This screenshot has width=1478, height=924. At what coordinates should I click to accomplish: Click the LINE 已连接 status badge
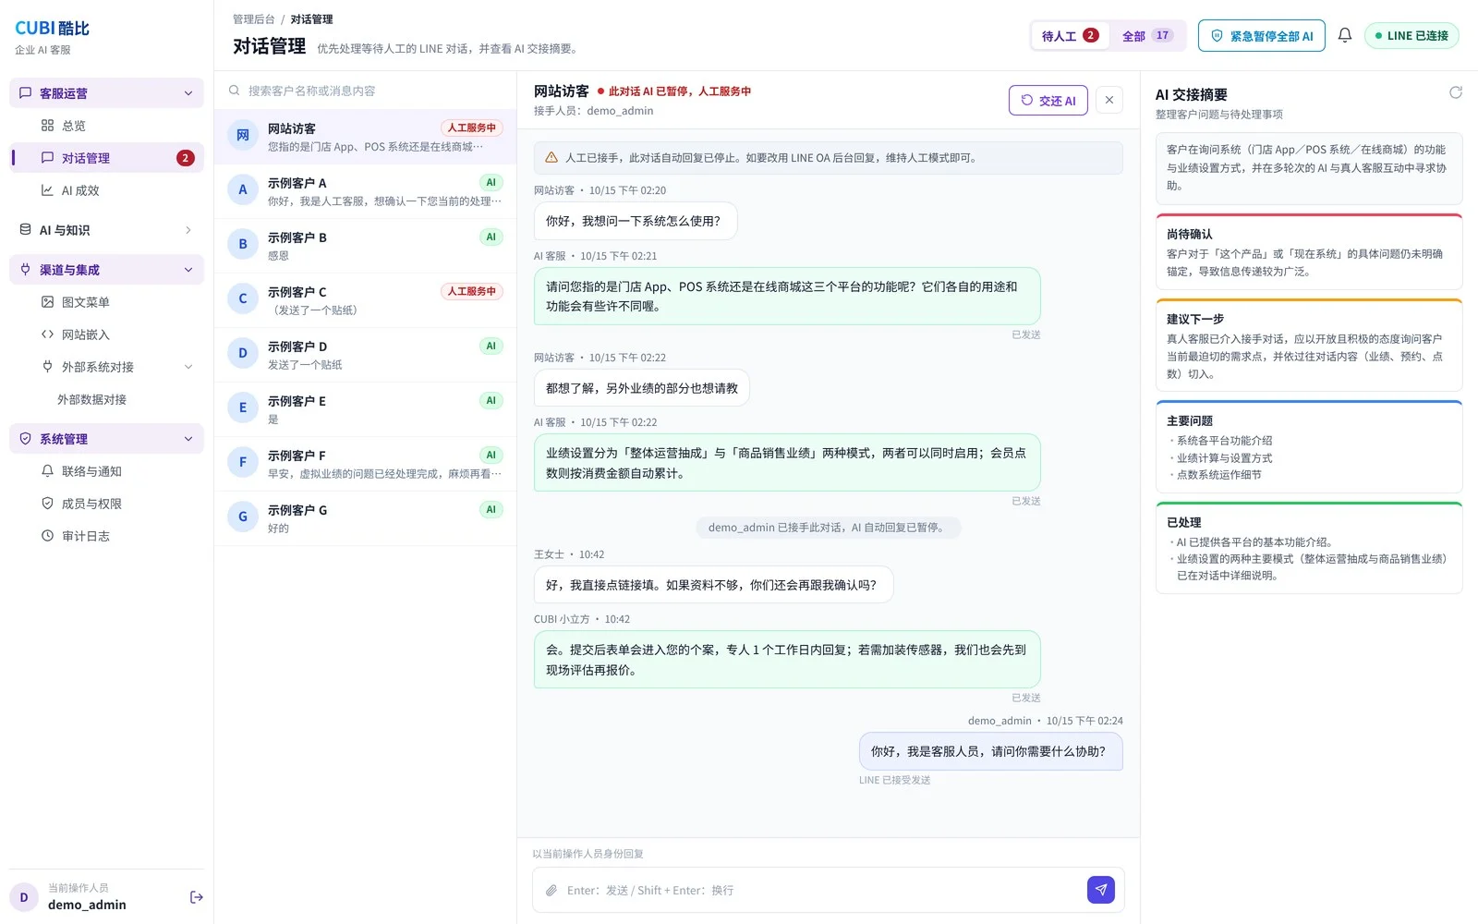pos(1411,36)
